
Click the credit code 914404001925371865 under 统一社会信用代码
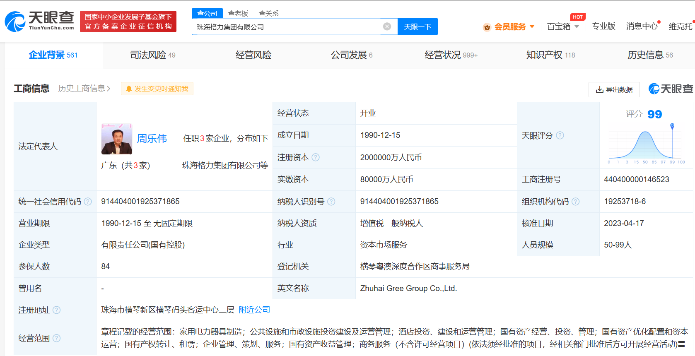pyautogui.click(x=140, y=202)
